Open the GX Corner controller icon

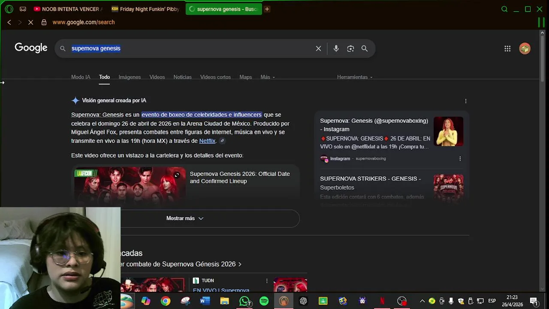coord(23,9)
